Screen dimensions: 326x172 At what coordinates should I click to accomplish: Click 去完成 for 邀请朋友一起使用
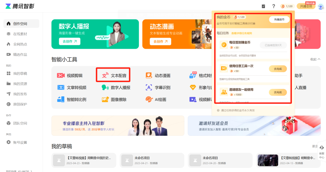278,92
